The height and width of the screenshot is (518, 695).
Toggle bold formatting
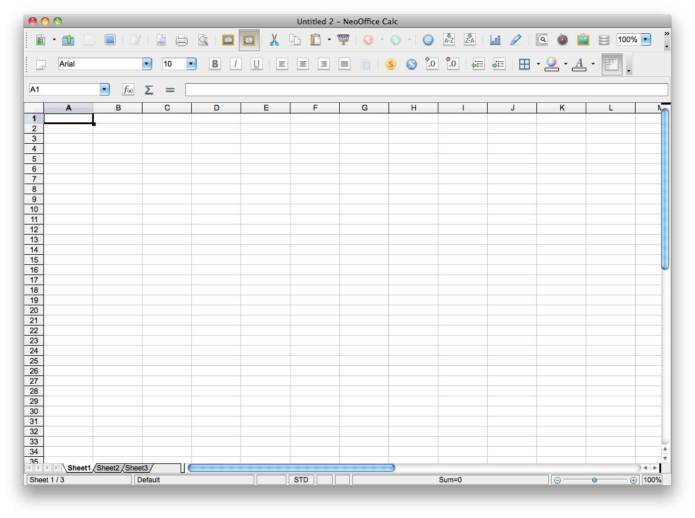click(215, 64)
